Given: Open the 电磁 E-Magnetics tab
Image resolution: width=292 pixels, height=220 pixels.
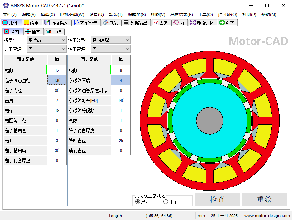Looking at the screenshot, I should click(x=111, y=23).
